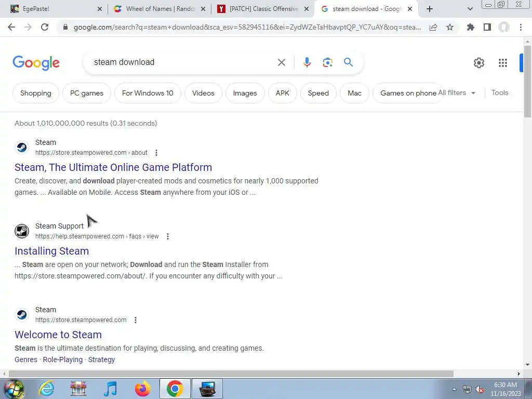
Task: Open the tab search chevron
Action: [x=470, y=9]
